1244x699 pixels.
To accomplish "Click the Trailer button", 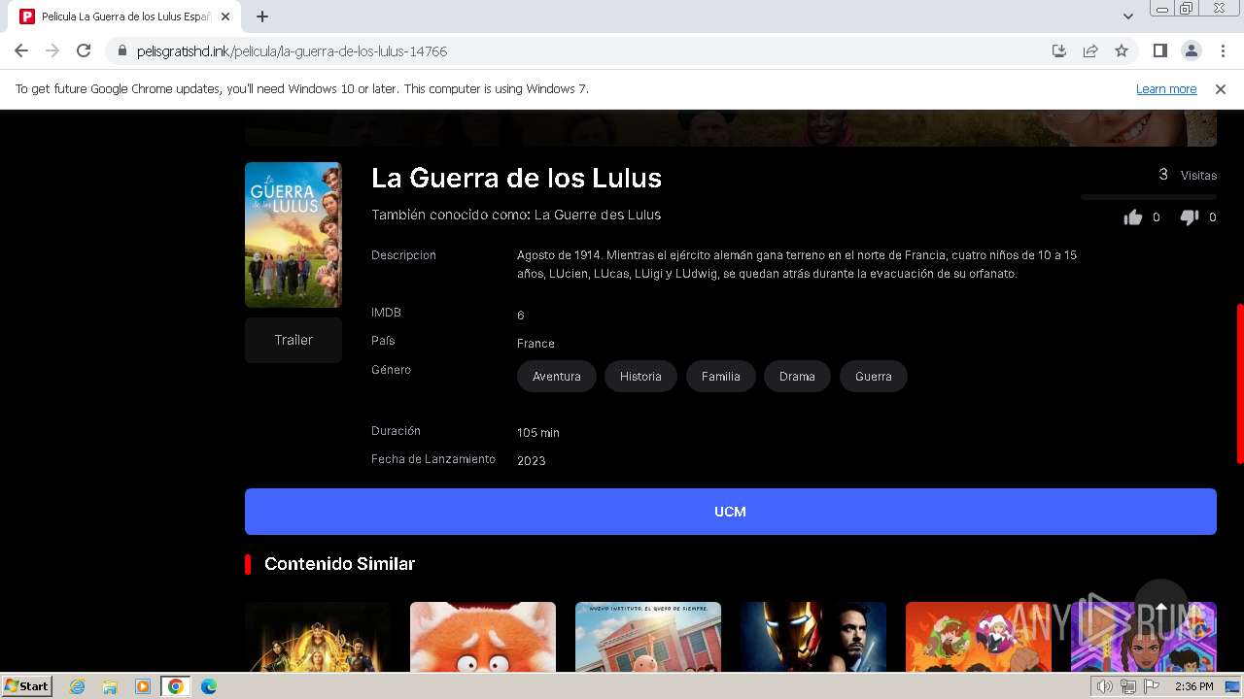I will tap(294, 340).
